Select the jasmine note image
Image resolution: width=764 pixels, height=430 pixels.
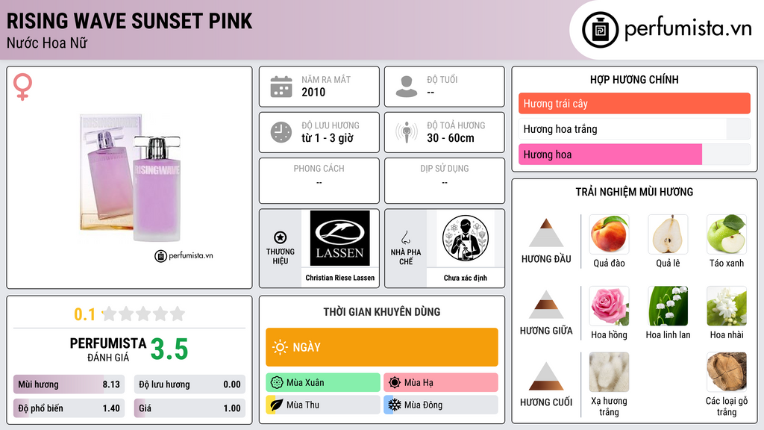(727, 305)
